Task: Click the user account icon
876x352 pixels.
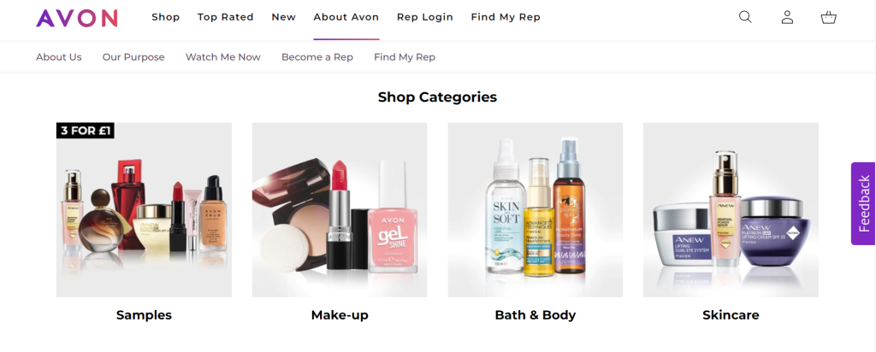Action: click(x=787, y=17)
